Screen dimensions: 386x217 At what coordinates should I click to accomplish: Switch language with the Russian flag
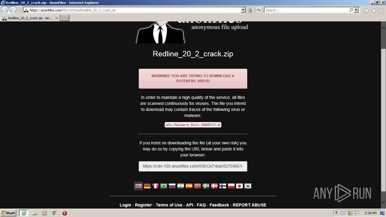pyautogui.click(x=172, y=186)
